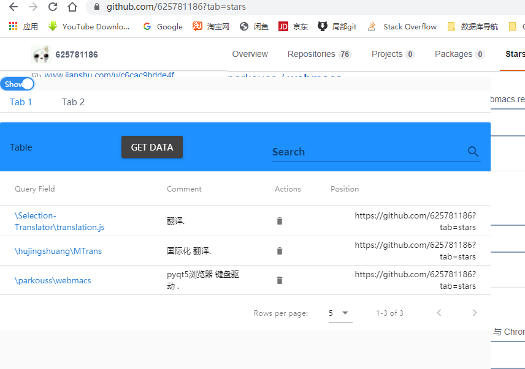
Task: Open the Rows per page dropdown
Action: 340,313
